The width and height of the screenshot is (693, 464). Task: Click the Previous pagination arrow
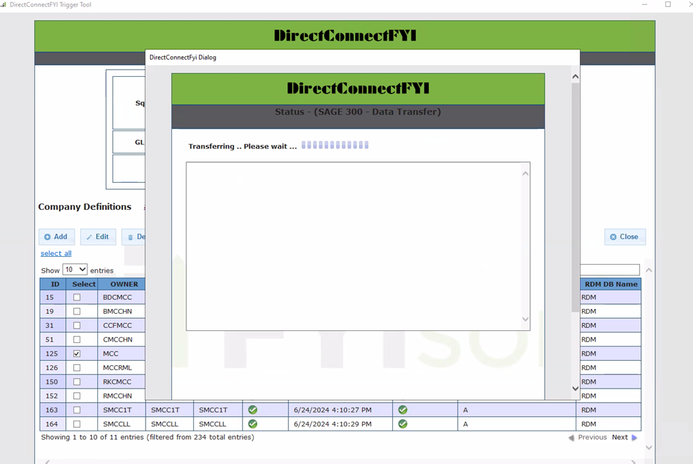(x=571, y=438)
